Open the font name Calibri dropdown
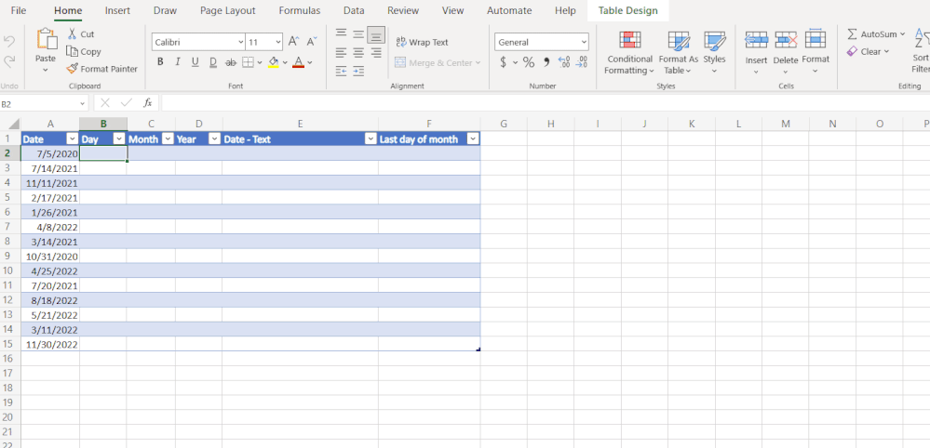 click(x=240, y=42)
